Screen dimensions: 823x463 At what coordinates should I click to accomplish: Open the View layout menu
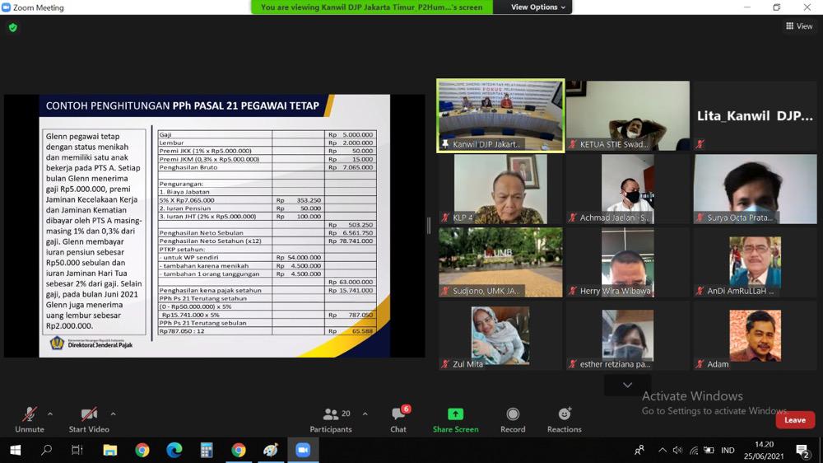(799, 26)
